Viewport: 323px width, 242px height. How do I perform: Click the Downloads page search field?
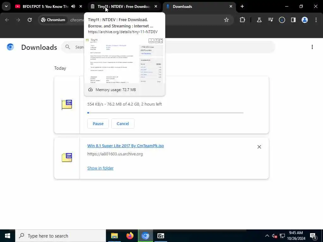pyautogui.click(x=168, y=47)
